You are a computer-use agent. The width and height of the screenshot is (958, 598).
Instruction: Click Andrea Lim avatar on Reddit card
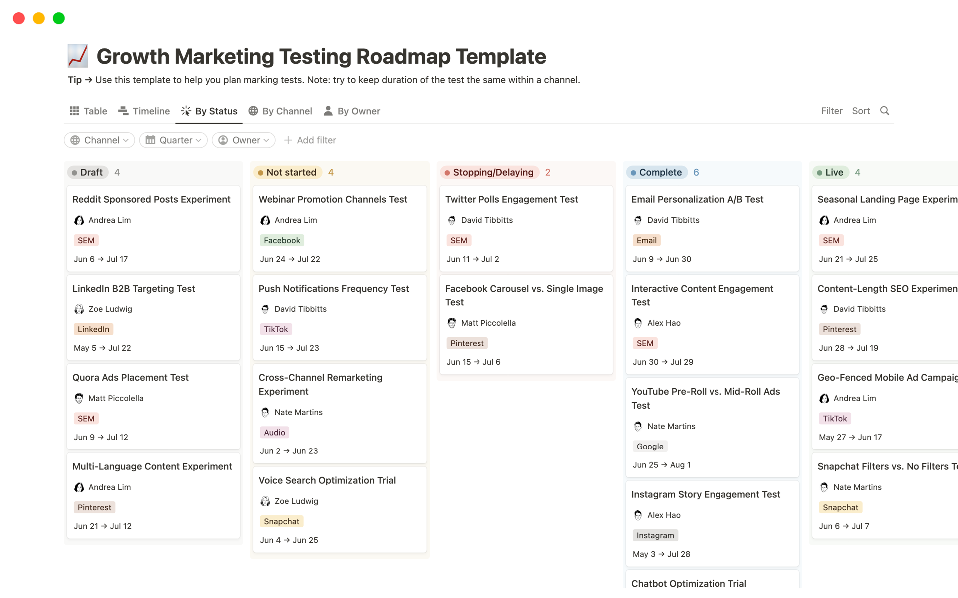[x=79, y=220]
